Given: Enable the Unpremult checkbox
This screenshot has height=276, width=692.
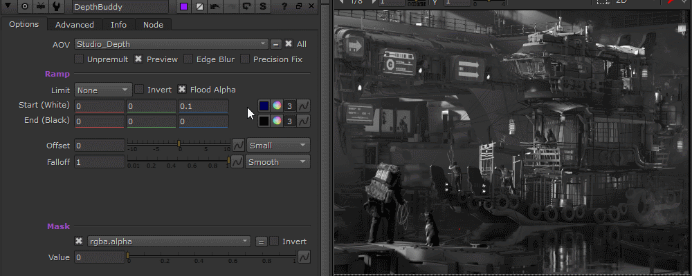Looking at the screenshot, I should coord(79,59).
